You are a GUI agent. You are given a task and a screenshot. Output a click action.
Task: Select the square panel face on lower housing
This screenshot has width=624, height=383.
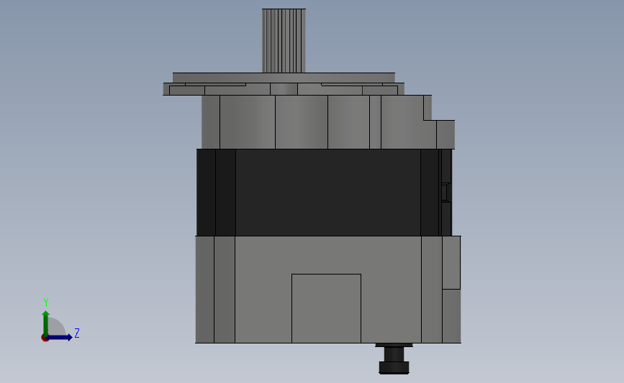[x=326, y=308]
